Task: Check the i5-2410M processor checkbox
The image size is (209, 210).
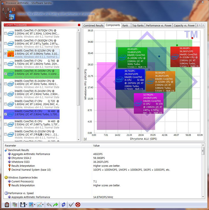Action: (x=6, y=94)
